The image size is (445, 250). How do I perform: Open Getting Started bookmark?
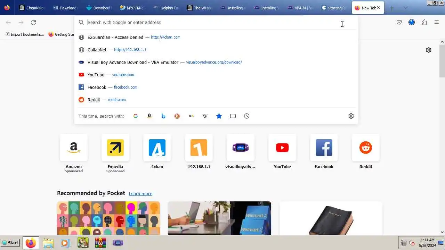coord(61,34)
